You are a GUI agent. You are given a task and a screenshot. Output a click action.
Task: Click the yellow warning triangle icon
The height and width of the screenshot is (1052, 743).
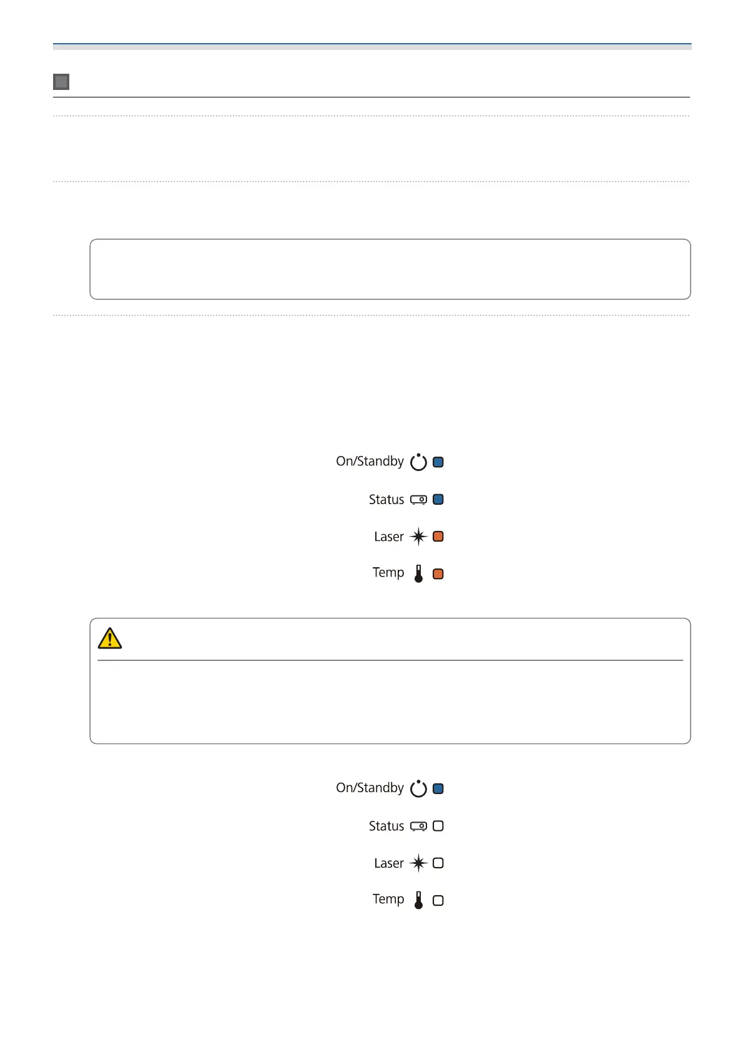pyautogui.click(x=110, y=638)
